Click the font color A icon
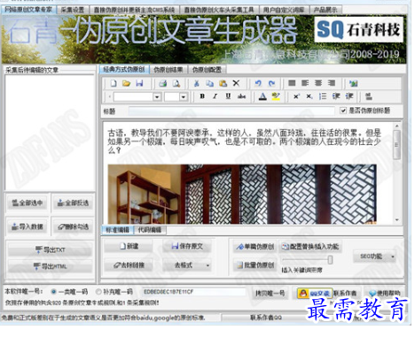The image size is (415, 337). [262, 96]
